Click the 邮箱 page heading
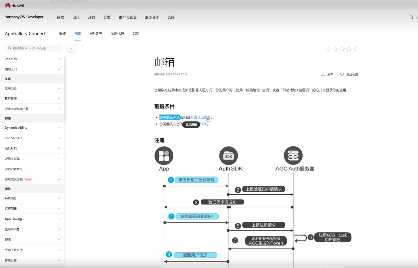This screenshot has height=268, width=418. pyautogui.click(x=165, y=62)
